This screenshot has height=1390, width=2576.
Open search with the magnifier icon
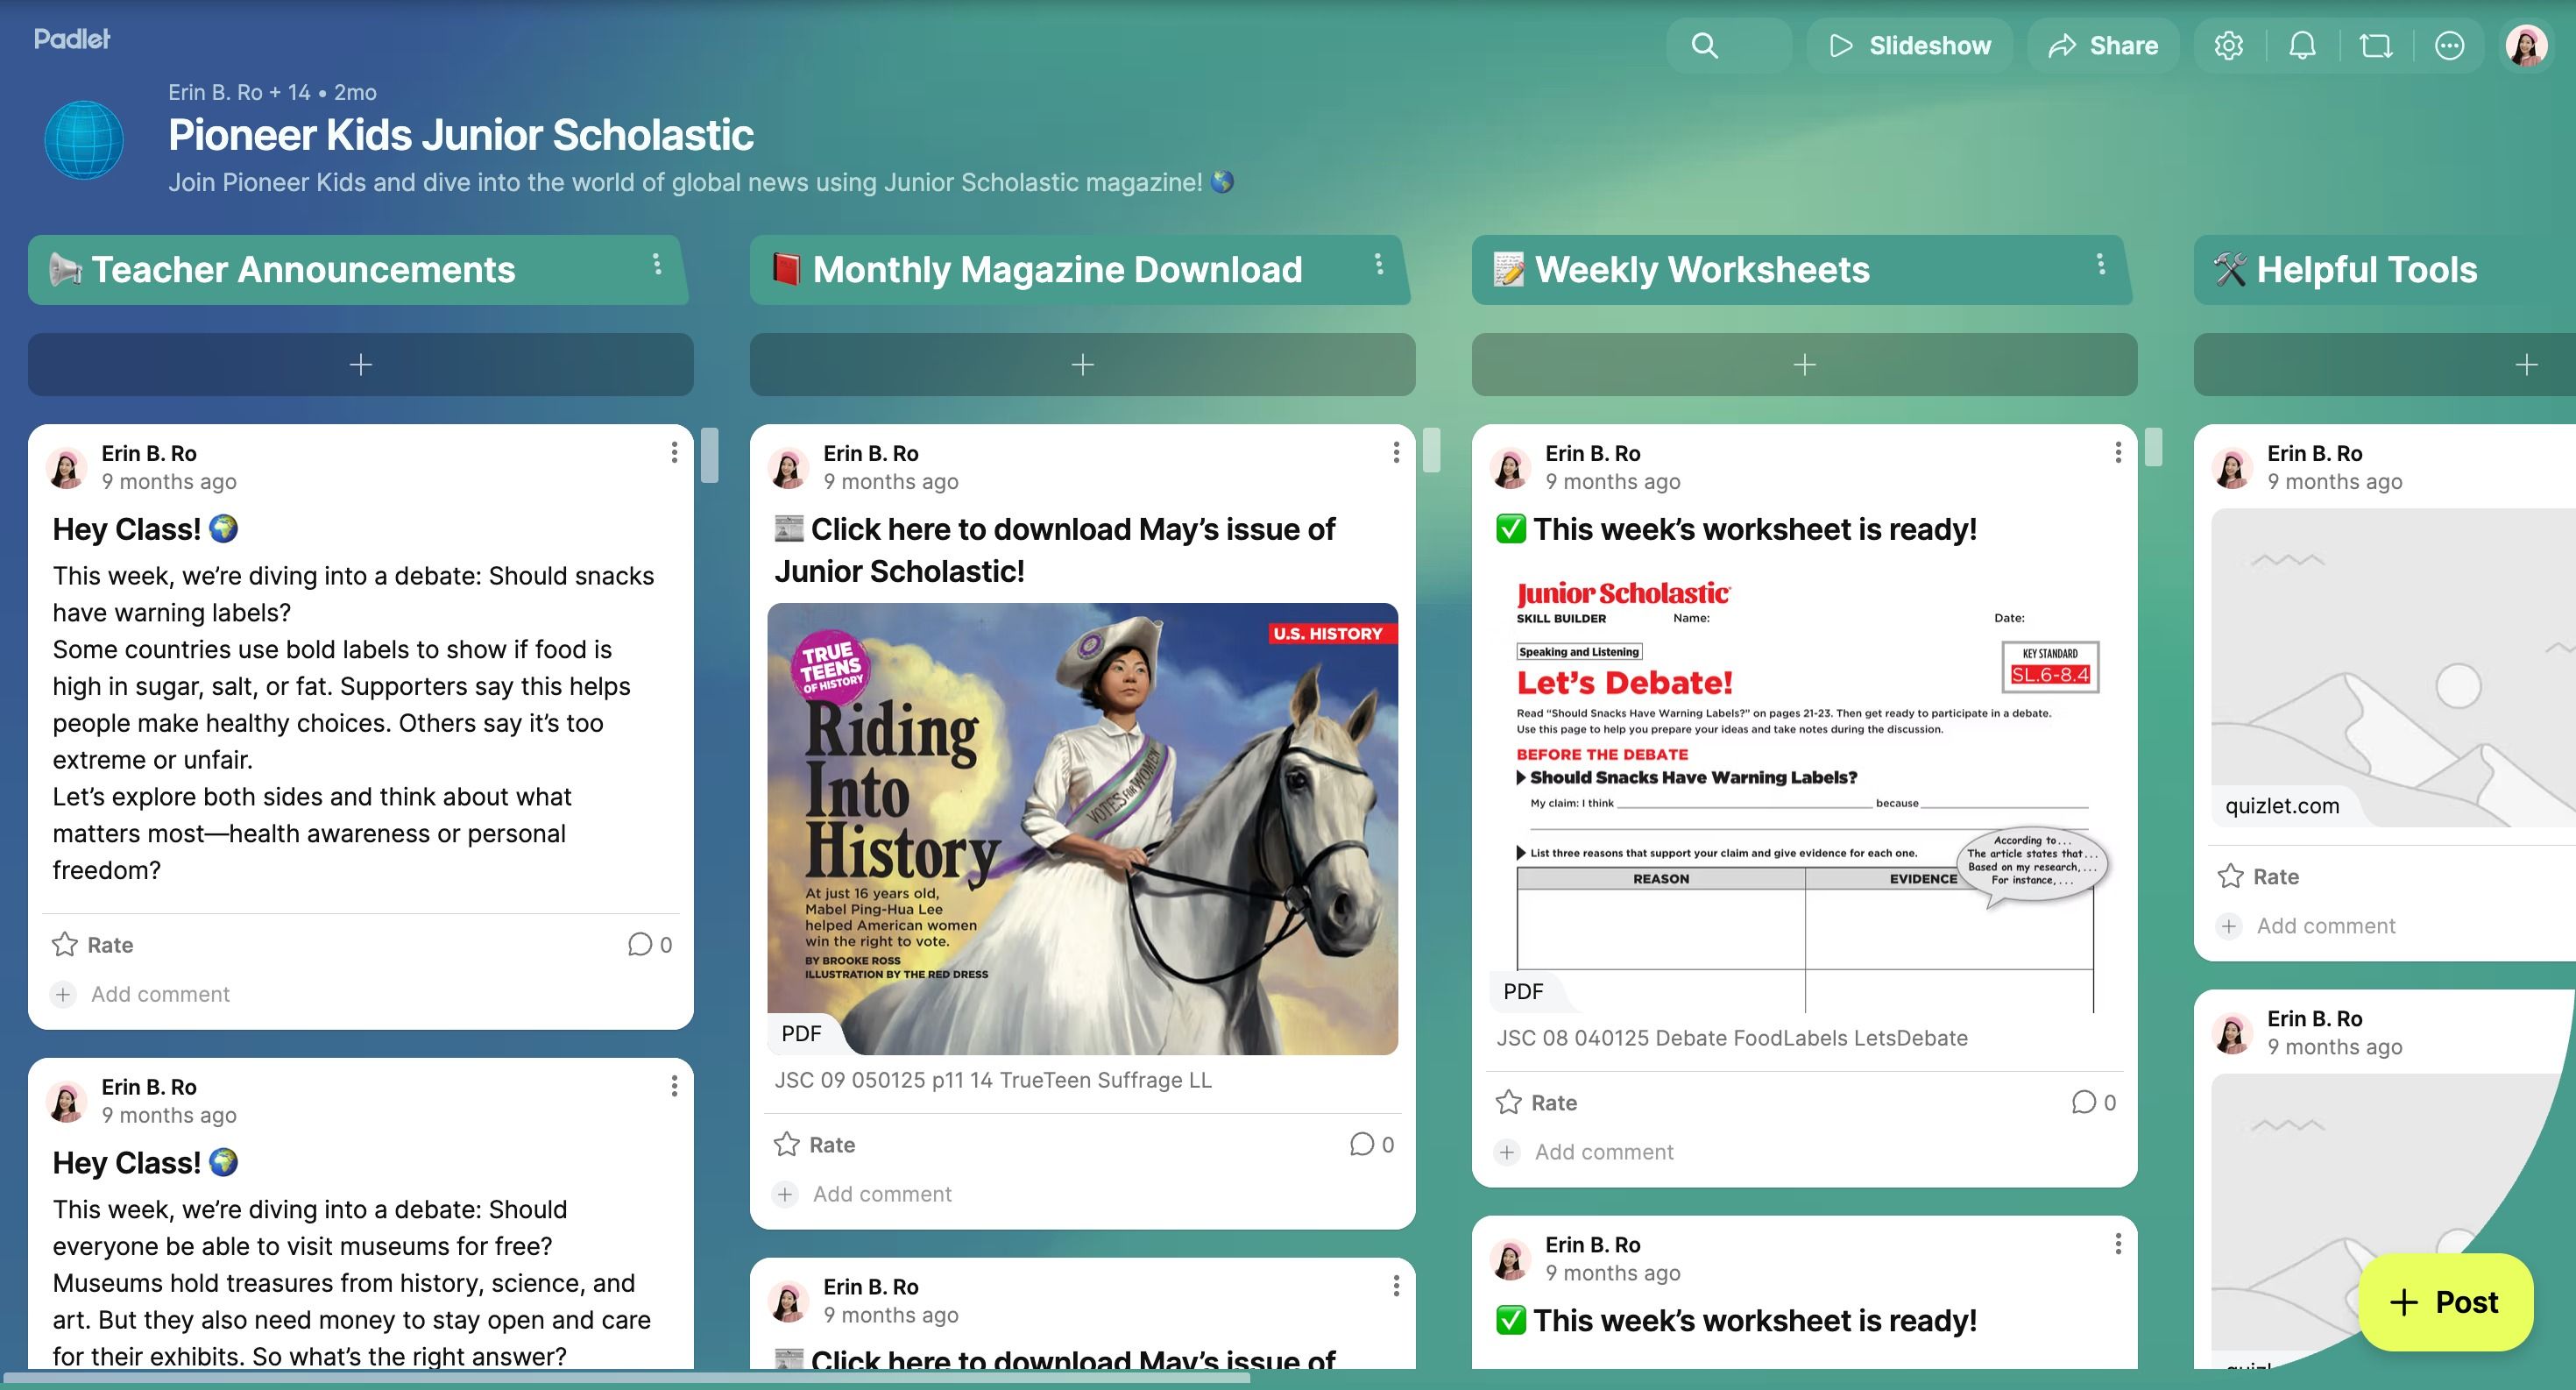1704,45
